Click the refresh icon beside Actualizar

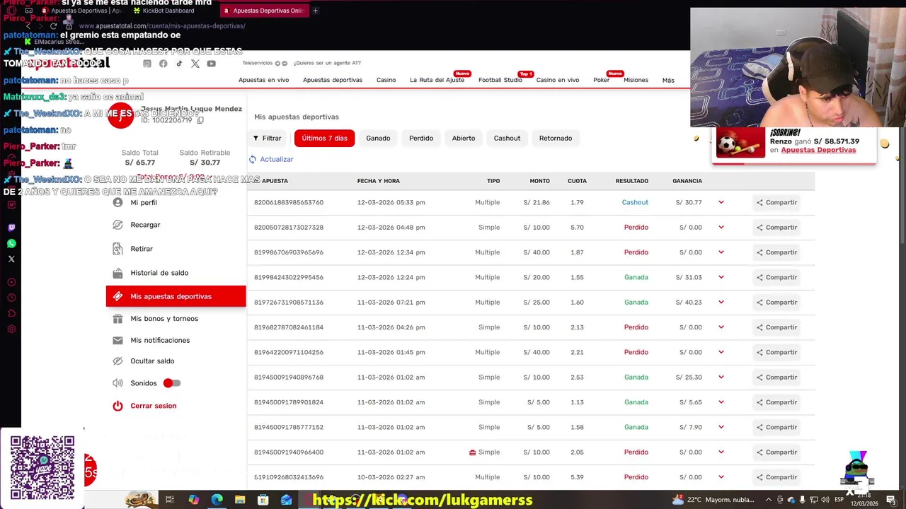pyautogui.click(x=253, y=159)
